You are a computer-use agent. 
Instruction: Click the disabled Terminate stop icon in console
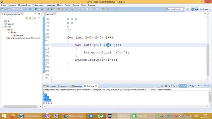pos(162,86)
